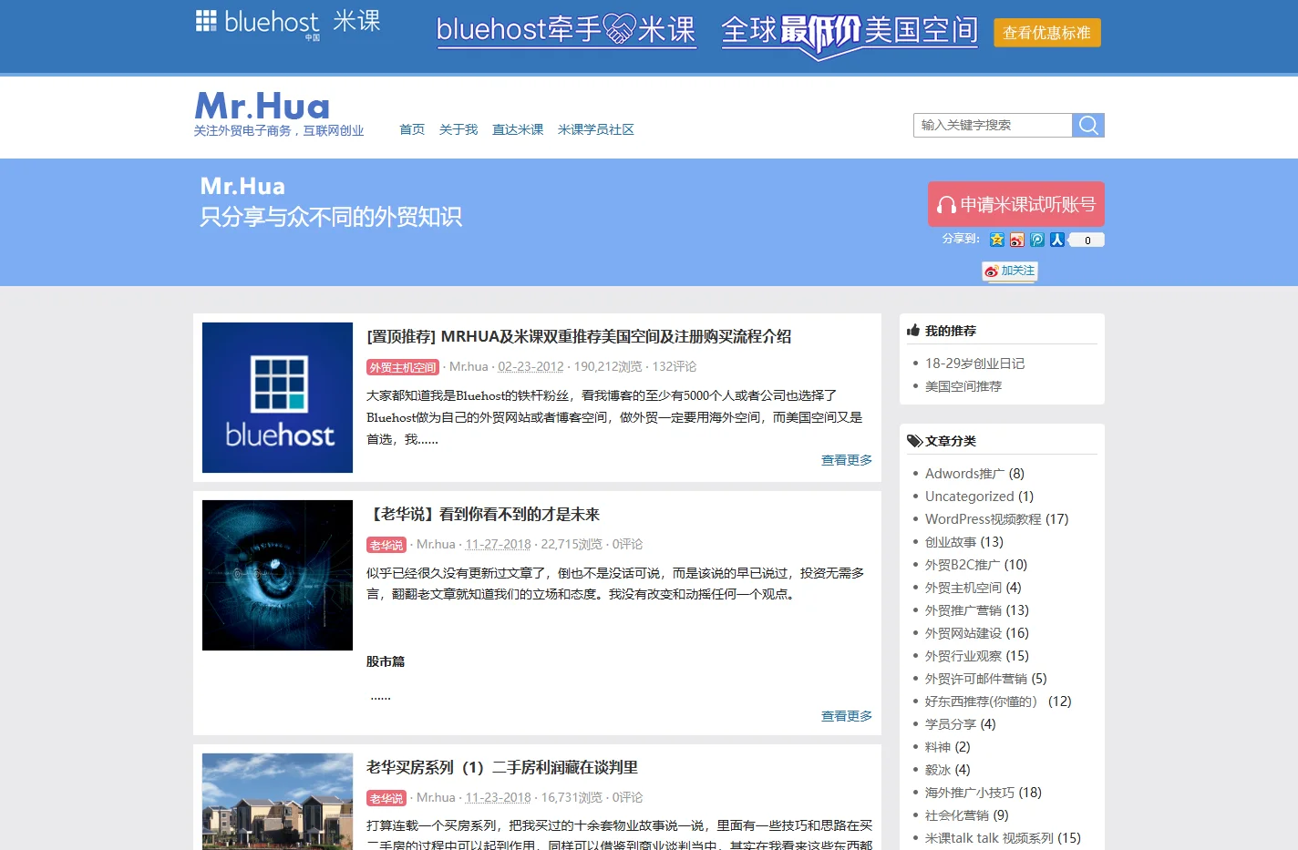Click the Mr.Hua site logo
This screenshot has height=850, width=1298.
tap(263, 106)
